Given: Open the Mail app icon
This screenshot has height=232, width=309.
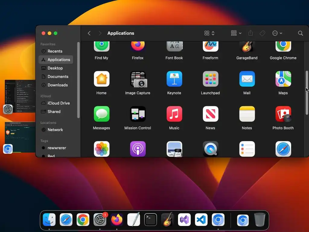Looking at the screenshot, I should tap(247, 79).
